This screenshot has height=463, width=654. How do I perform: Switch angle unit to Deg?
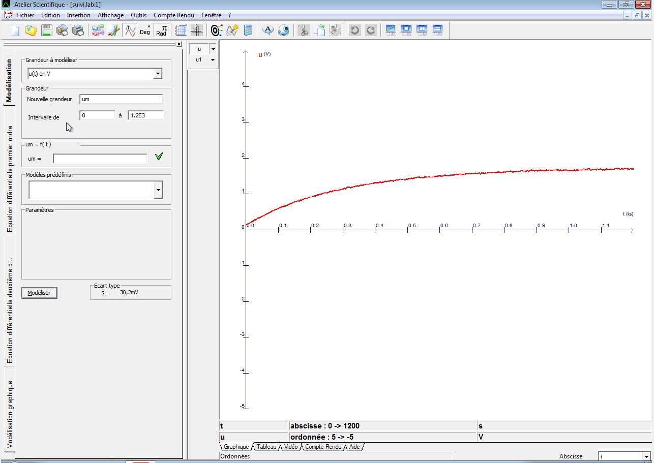145,30
